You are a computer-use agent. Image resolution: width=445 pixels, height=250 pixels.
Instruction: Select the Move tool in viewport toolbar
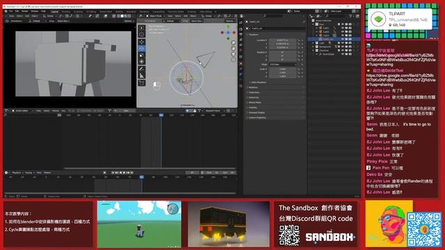[x=142, y=42]
